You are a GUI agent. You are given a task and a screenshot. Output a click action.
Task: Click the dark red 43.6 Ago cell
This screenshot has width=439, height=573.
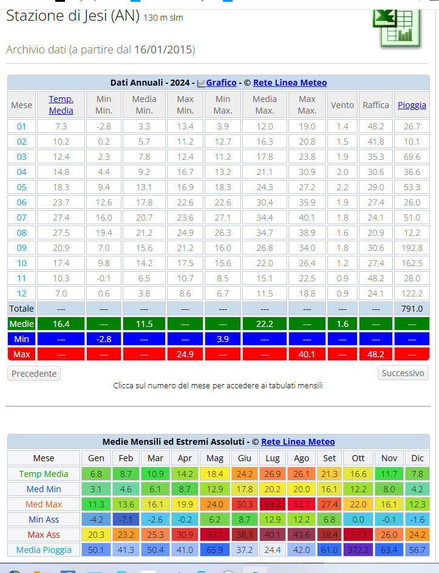[301, 535]
